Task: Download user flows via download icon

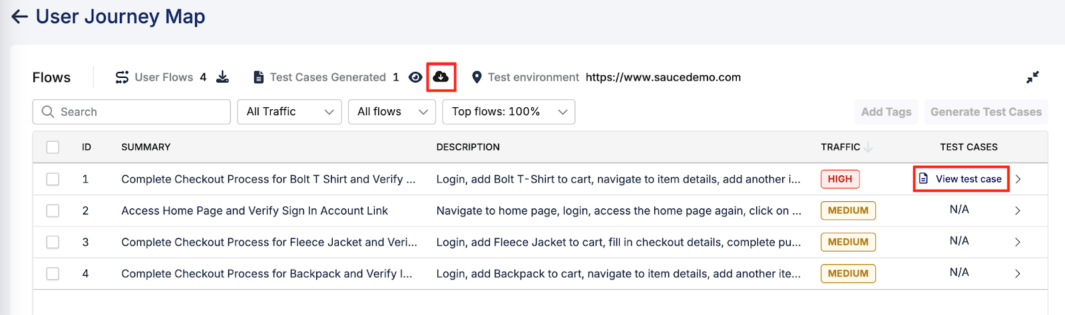Action: coord(222,77)
